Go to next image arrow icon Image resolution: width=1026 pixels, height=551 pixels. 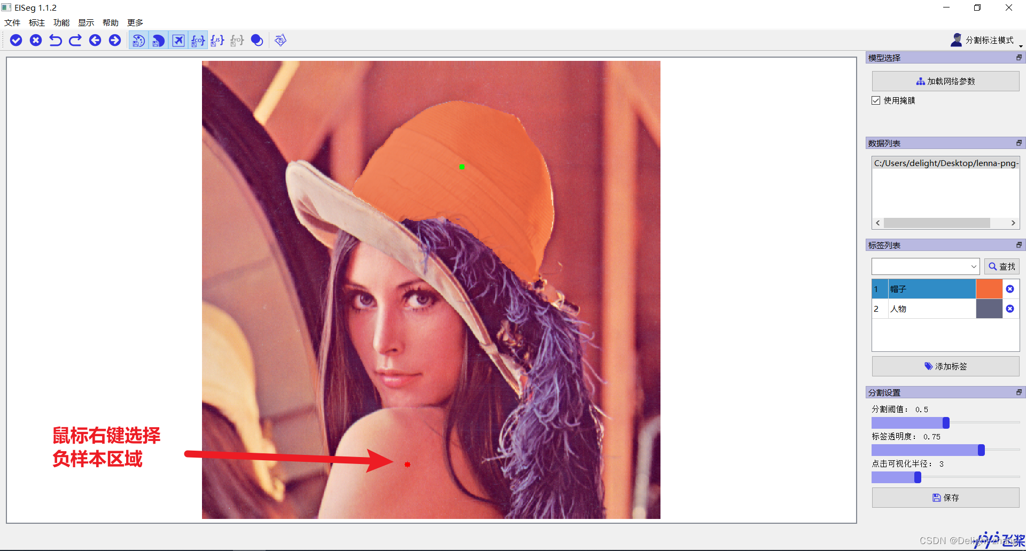(115, 40)
